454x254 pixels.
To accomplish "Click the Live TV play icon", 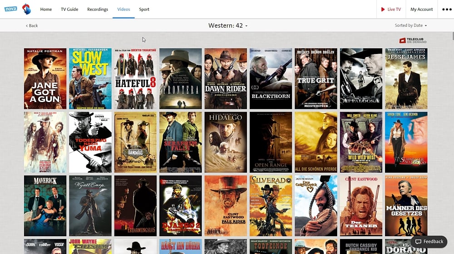I will coord(383,9).
